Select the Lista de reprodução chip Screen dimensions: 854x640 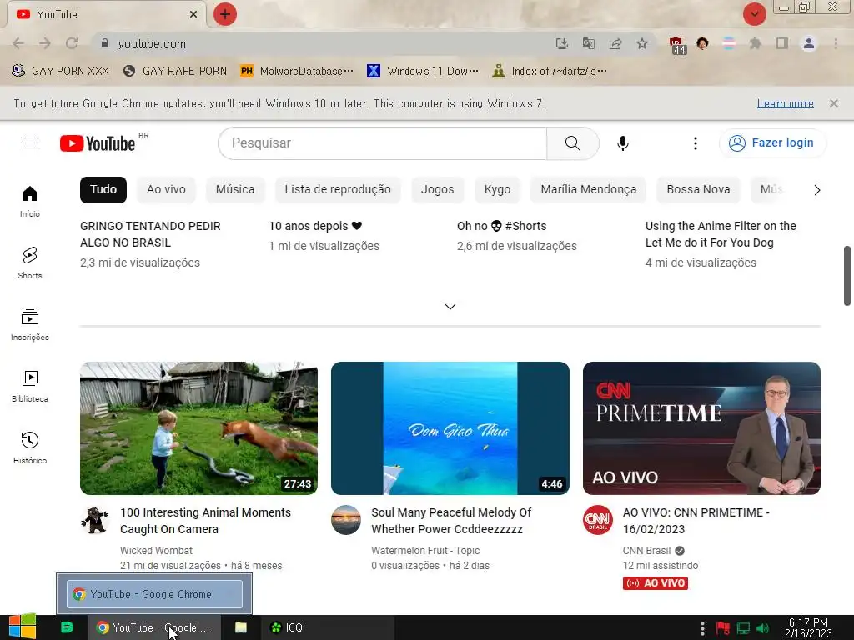coord(338,189)
